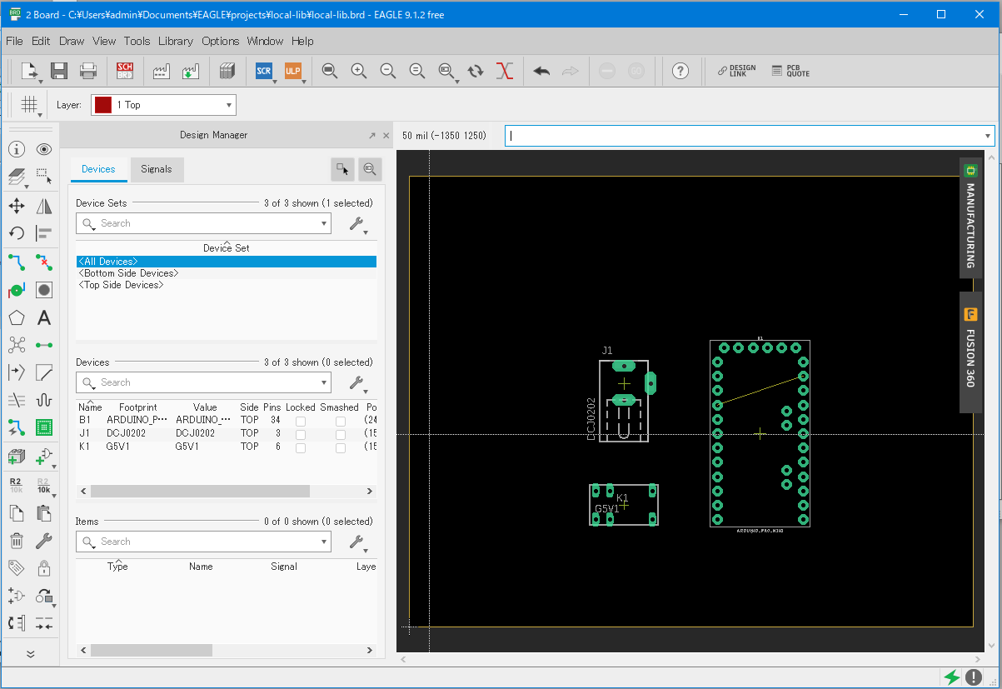Toggle zoom-to-selection button in Design Manager
Image resolution: width=1002 pixels, height=689 pixels.
[x=370, y=169]
